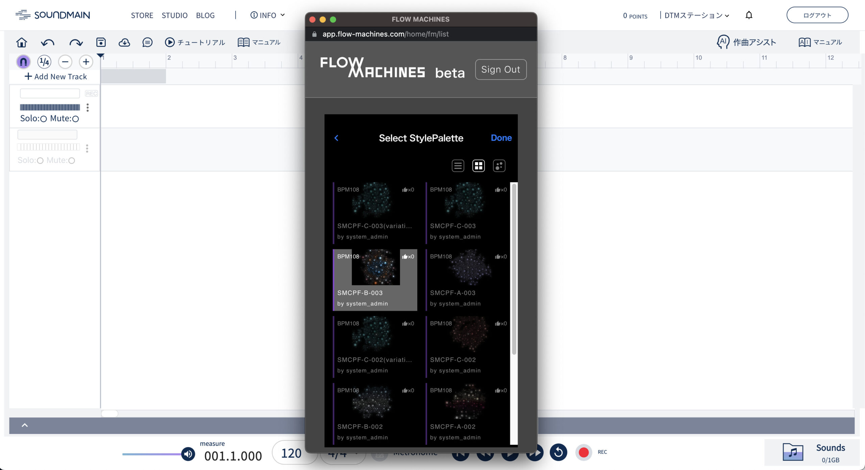Toggle the magnet snap button
Viewport: 865px width, 470px height.
pos(23,62)
